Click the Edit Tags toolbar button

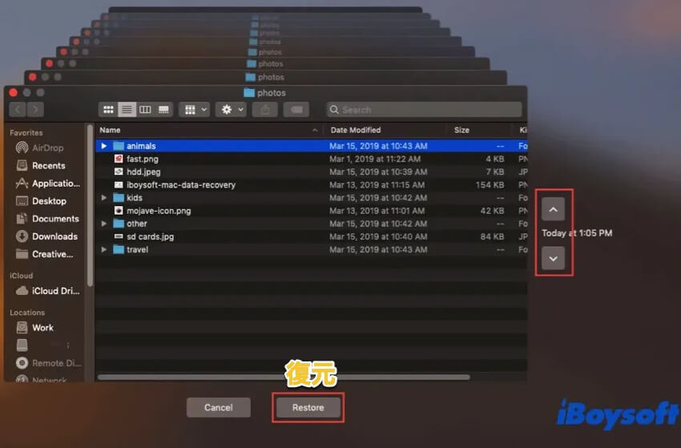click(296, 109)
